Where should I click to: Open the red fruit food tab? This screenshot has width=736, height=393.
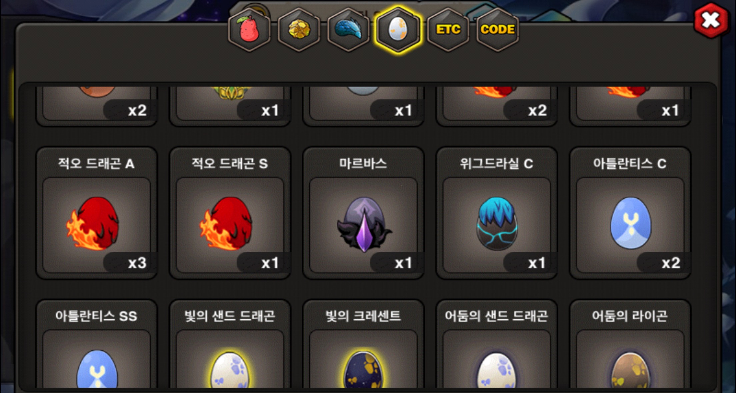pyautogui.click(x=249, y=30)
